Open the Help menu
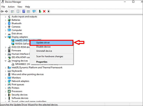 (x=28, y=7)
